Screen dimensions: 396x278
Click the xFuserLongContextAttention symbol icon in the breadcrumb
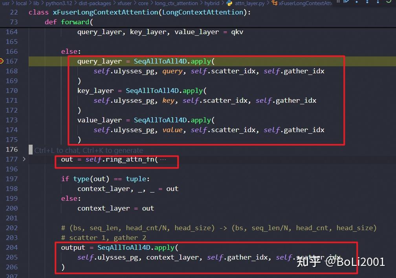coord(274,4)
